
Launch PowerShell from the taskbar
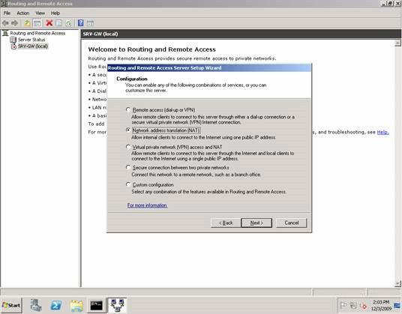click(56, 305)
